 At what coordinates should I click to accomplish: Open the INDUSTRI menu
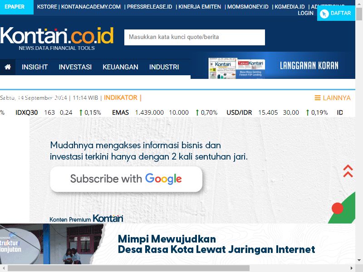[x=164, y=67]
